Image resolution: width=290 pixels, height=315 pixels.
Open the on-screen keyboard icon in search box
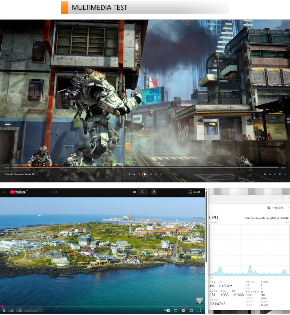coord(135,192)
